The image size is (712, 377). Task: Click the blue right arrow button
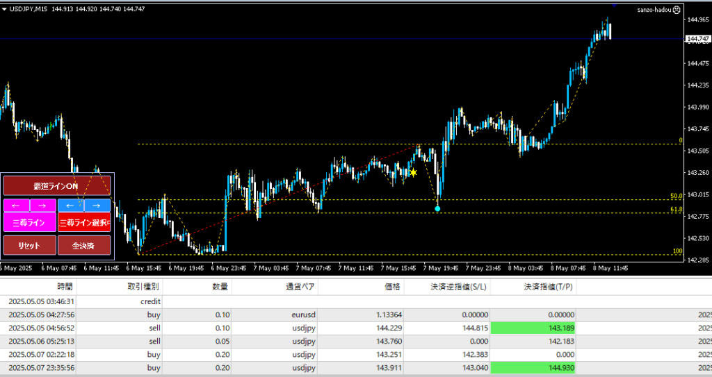coord(97,206)
